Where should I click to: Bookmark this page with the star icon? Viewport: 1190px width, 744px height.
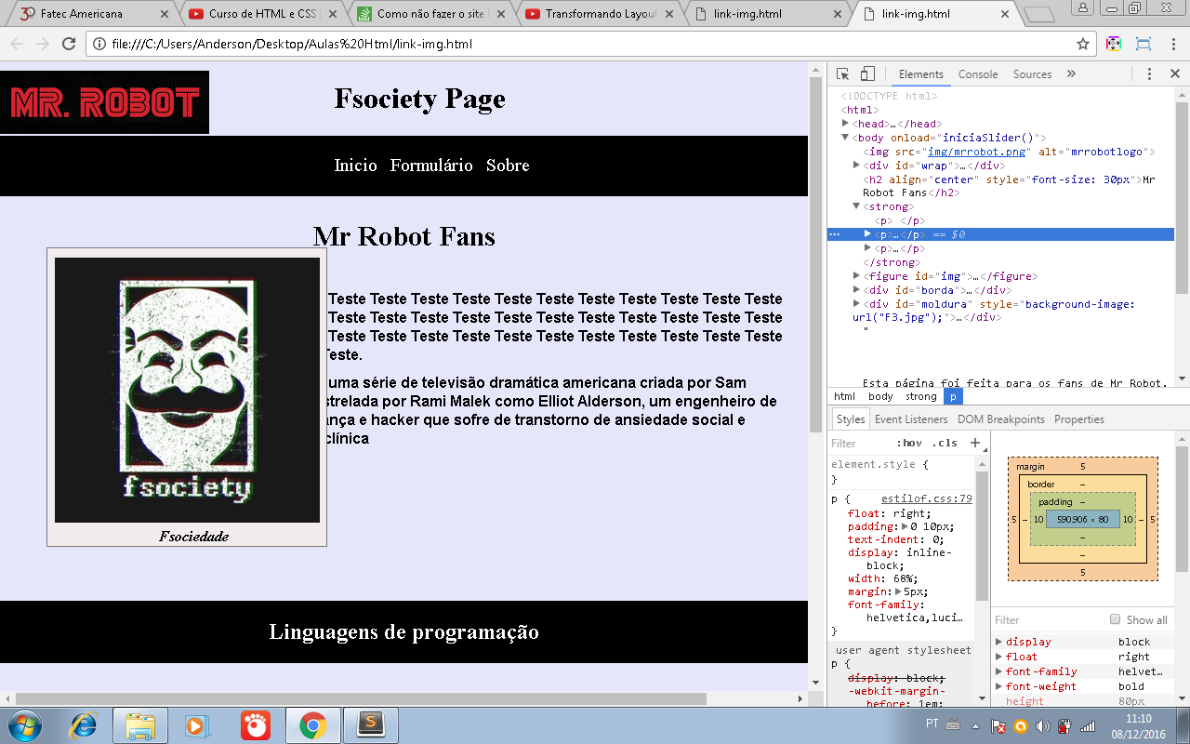(1083, 44)
